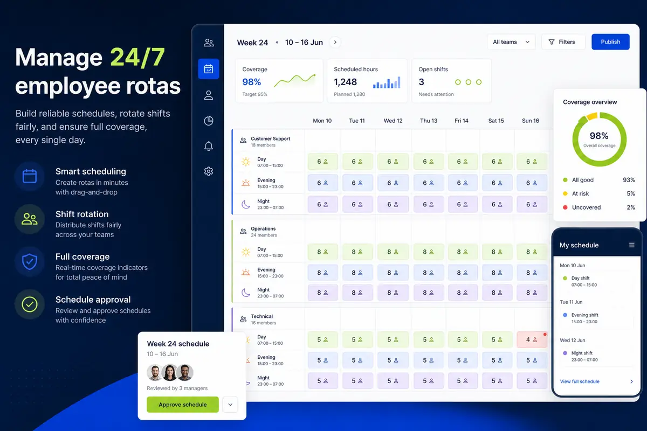Select the highlighted calendar schedule sidebar icon
647x431 pixels.
click(x=209, y=69)
